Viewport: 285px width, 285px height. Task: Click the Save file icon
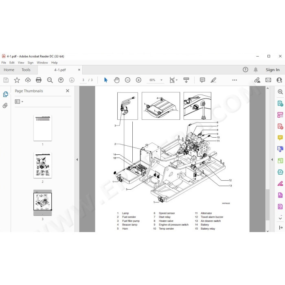coord(6,80)
